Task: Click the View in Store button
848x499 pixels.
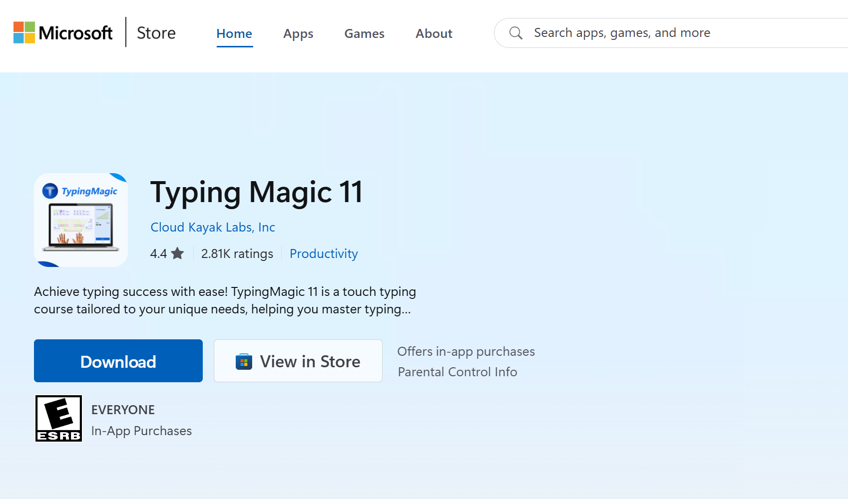Action: coord(298,361)
